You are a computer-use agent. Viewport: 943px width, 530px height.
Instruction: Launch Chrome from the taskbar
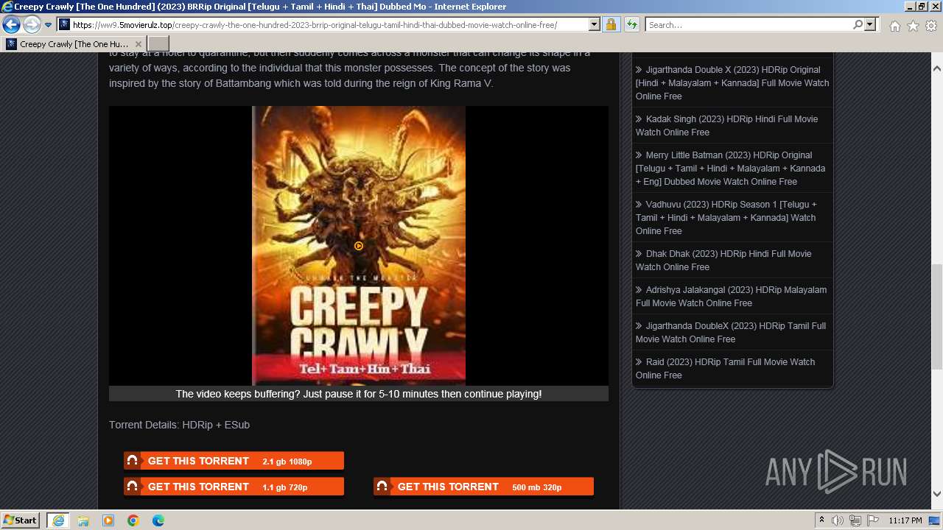pos(133,520)
